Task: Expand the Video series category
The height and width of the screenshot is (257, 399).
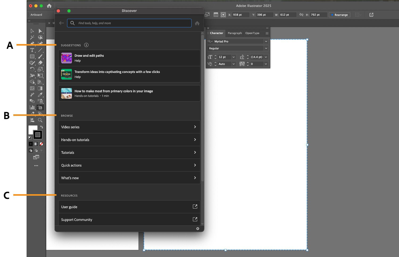Action: point(129,127)
